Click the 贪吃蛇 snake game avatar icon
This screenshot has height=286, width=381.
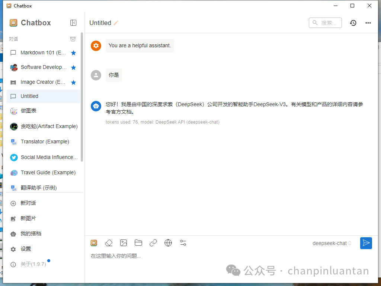click(14, 127)
